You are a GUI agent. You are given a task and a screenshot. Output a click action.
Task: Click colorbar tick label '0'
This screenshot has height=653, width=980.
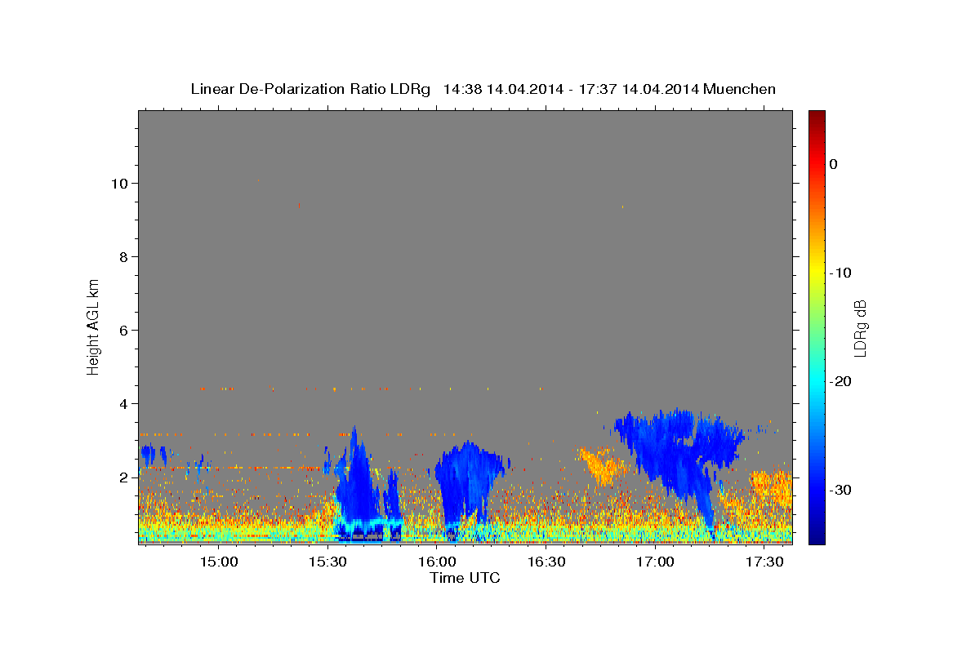(833, 164)
